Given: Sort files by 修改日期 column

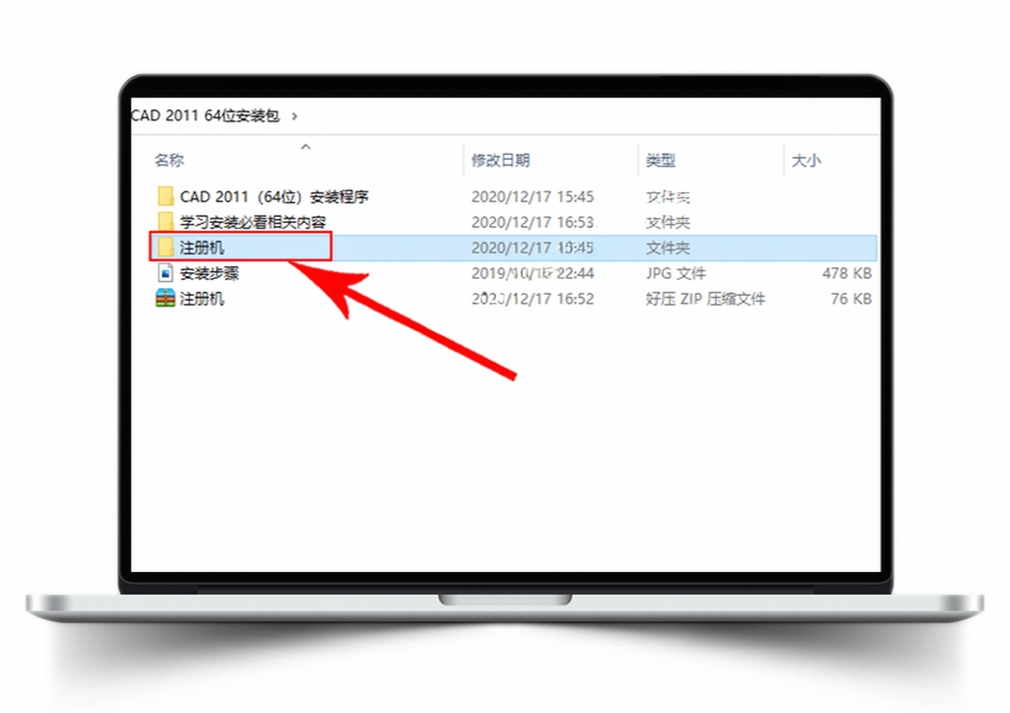Looking at the screenshot, I should point(500,160).
